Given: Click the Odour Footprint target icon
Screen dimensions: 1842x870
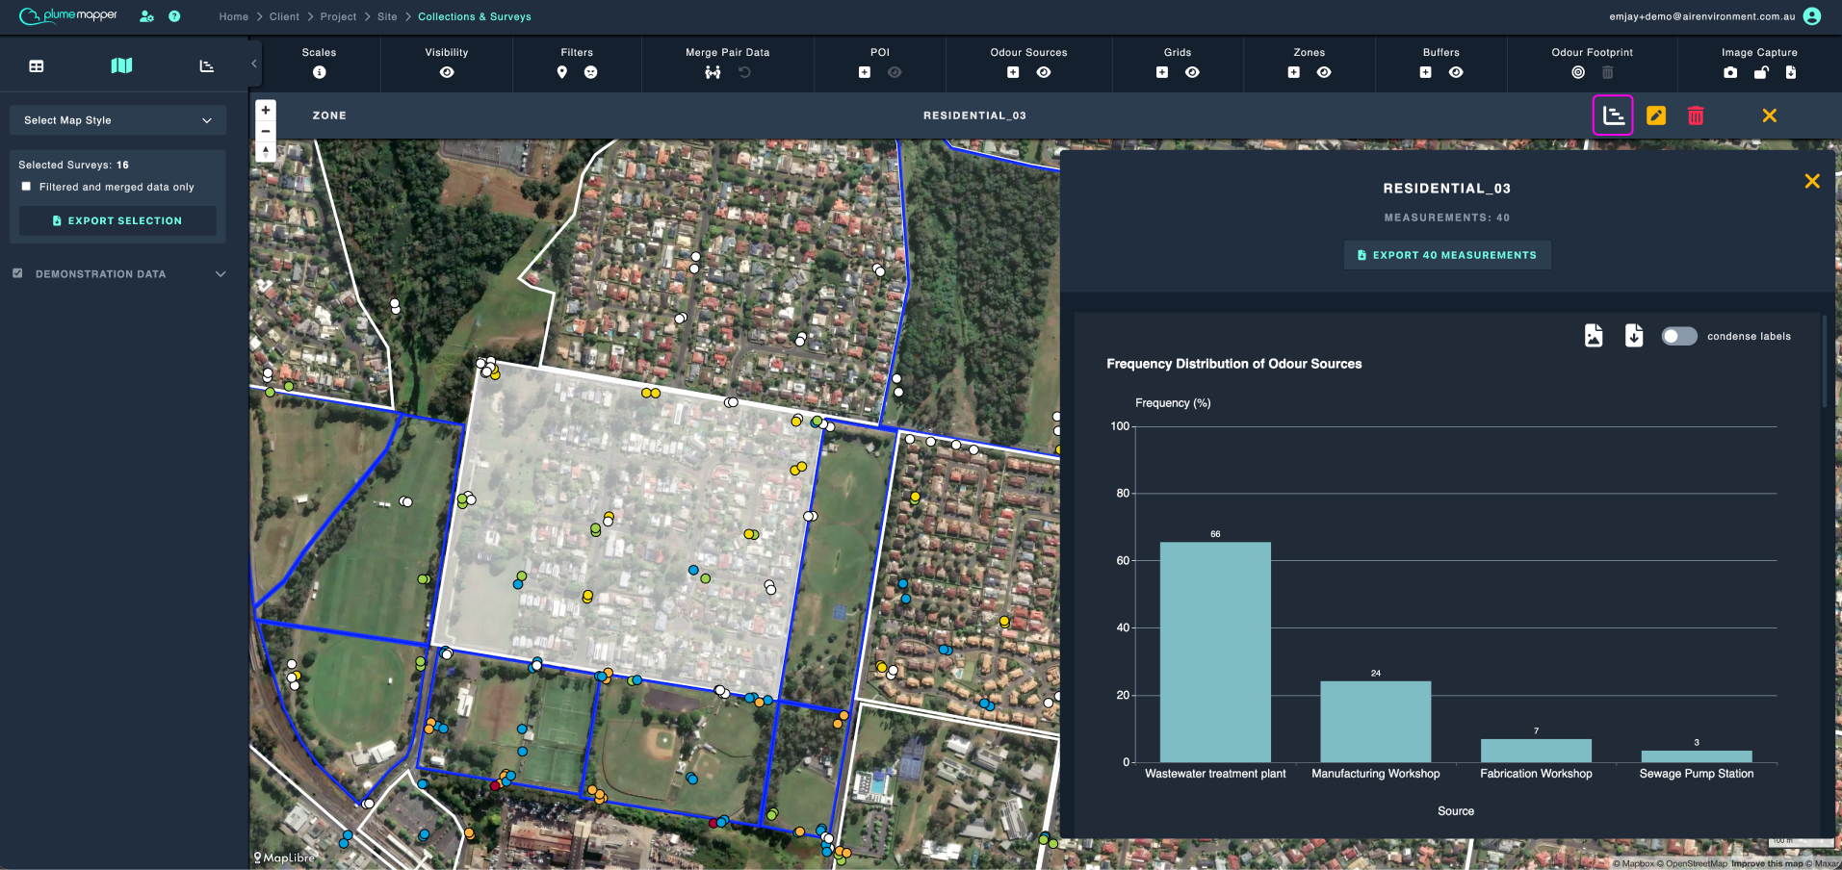Looking at the screenshot, I should click(x=1578, y=72).
